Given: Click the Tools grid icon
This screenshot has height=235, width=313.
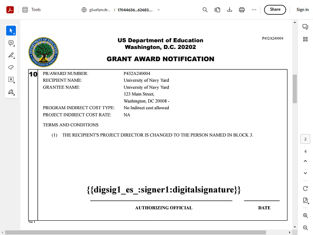Looking at the screenshot, I should tap(25, 10).
